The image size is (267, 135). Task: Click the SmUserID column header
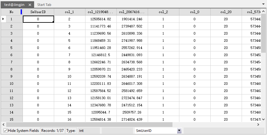coord(38,12)
